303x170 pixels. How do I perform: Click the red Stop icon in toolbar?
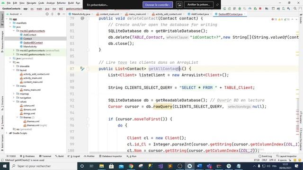coord(260,8)
